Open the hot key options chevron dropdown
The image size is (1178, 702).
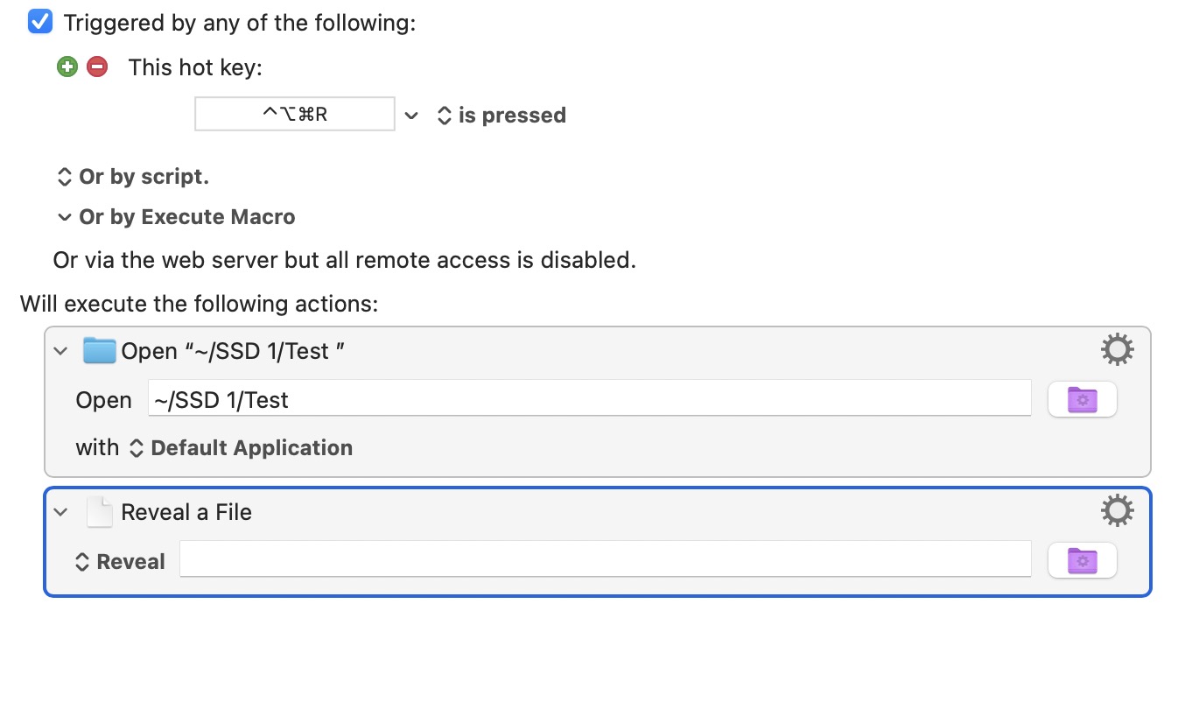coord(411,116)
